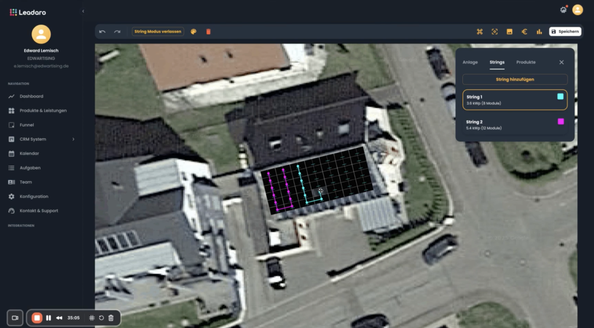Collapse the sidebar with the chevron arrow
This screenshot has height=328, width=594.
pos(83,12)
